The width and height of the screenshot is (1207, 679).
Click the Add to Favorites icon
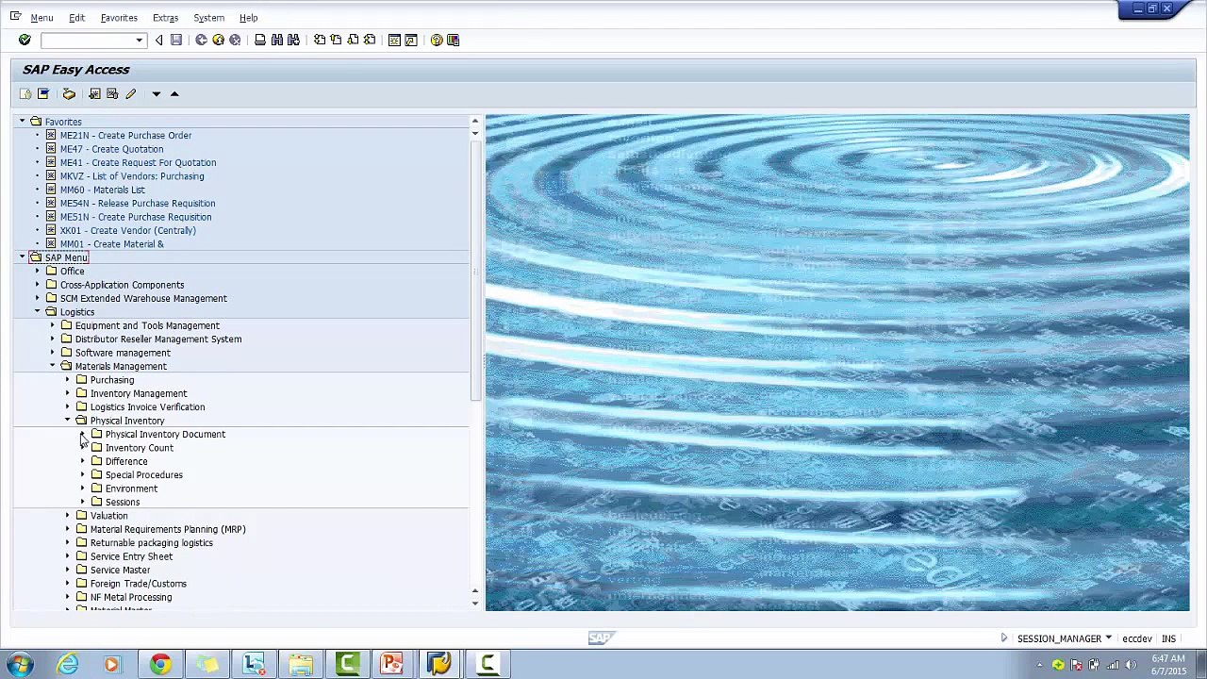[x=94, y=93]
